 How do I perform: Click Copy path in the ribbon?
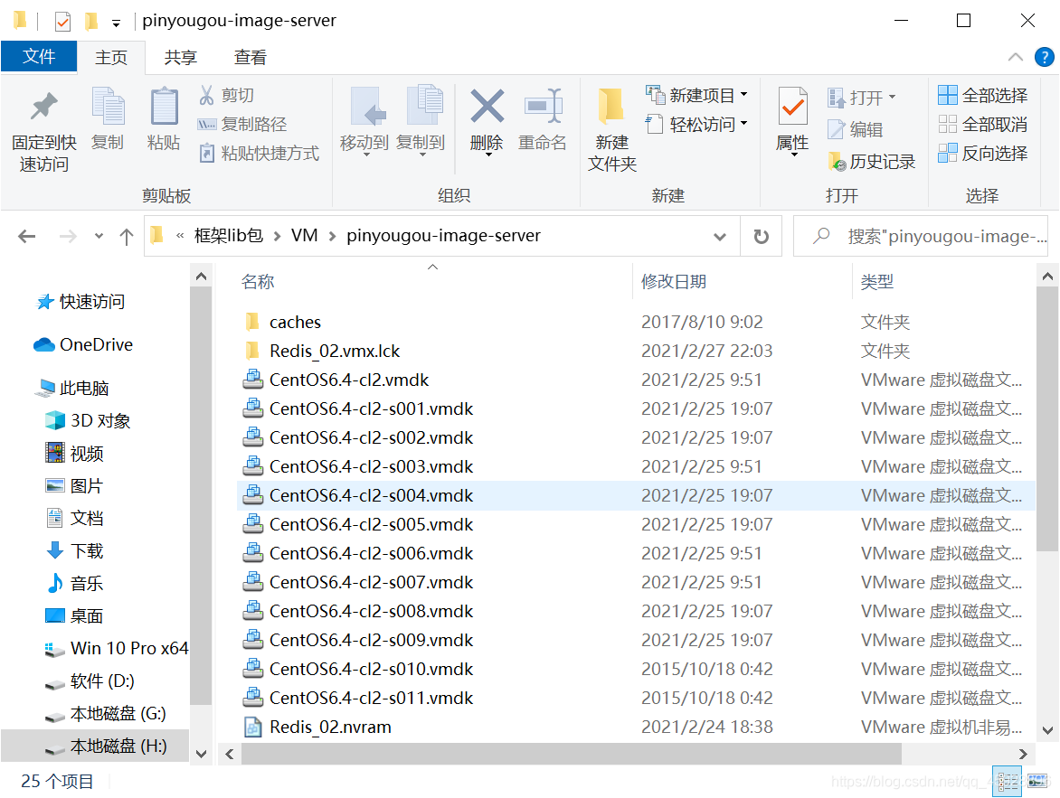(x=241, y=125)
